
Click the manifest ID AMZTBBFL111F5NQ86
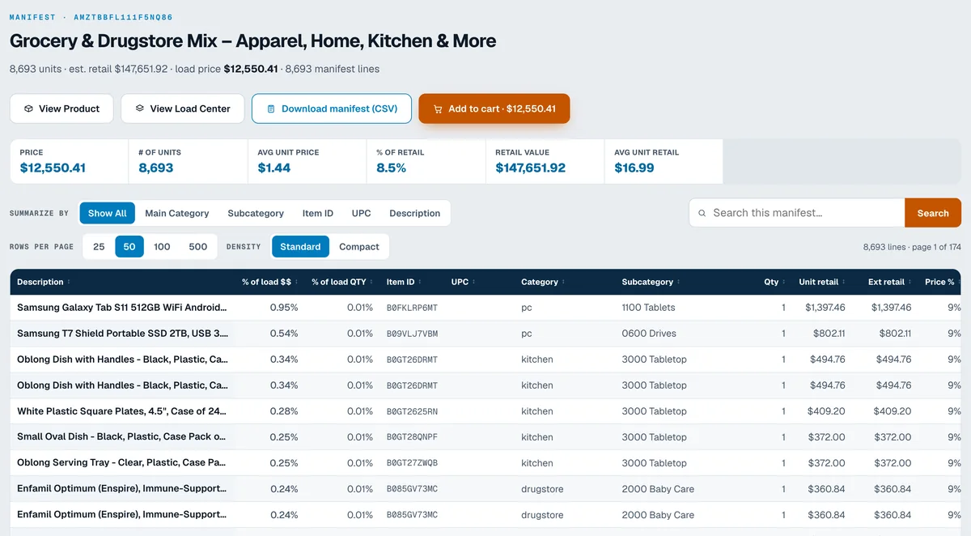(x=123, y=17)
